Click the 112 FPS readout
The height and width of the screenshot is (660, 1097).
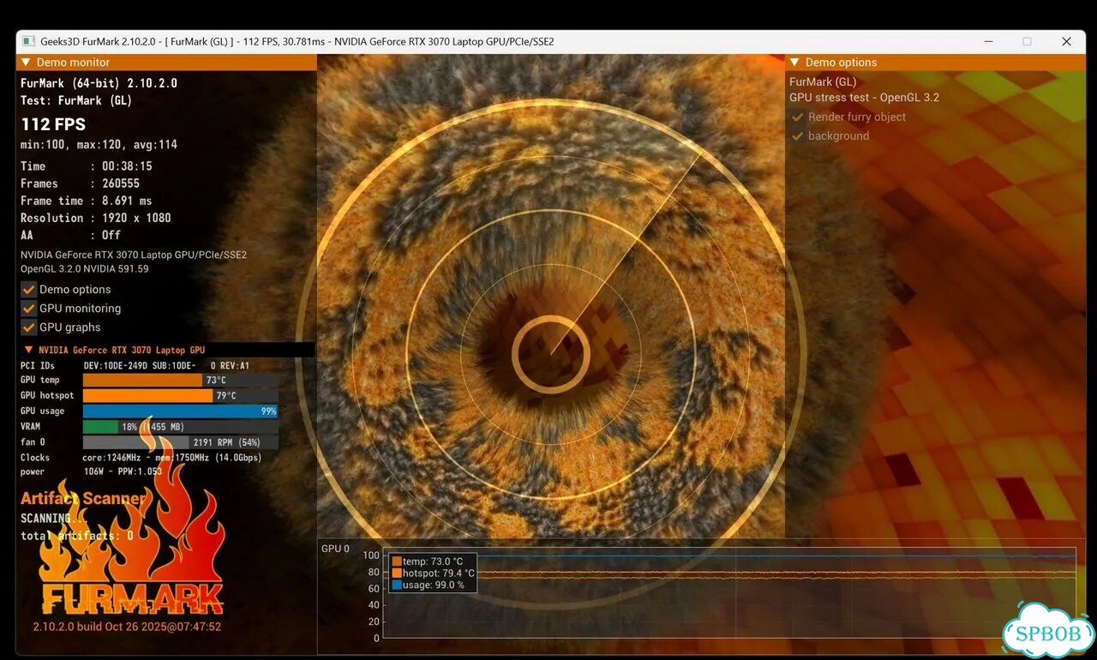[x=53, y=124]
